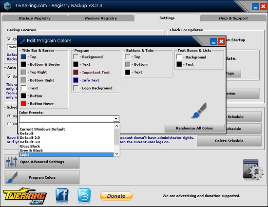Select the second schedule radio button
The width and height of the screenshot is (268, 207).
coord(9,124)
